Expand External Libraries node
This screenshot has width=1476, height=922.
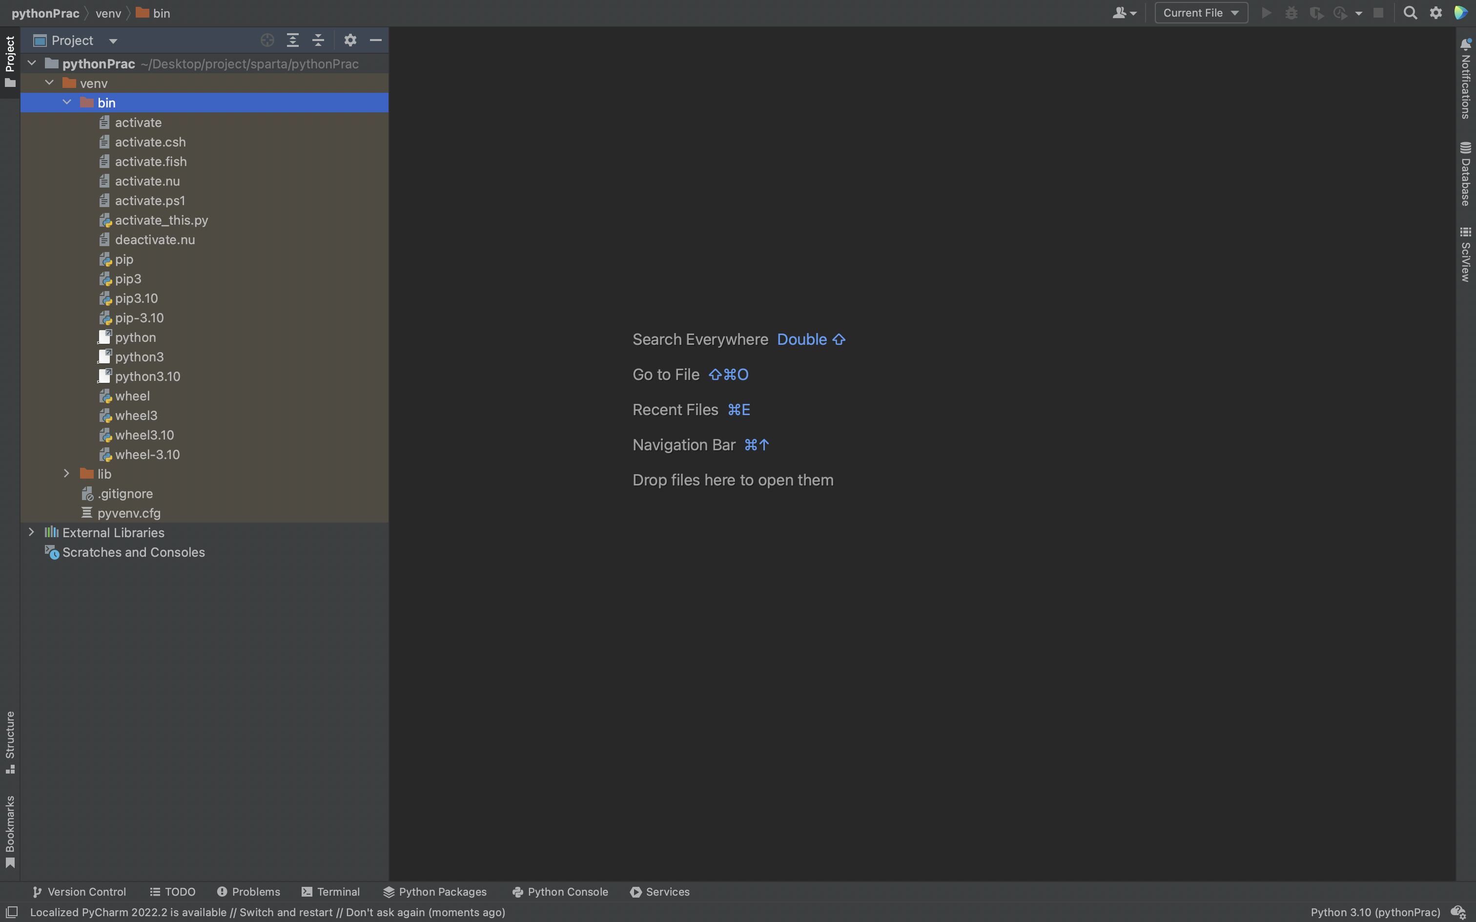pos(31,532)
